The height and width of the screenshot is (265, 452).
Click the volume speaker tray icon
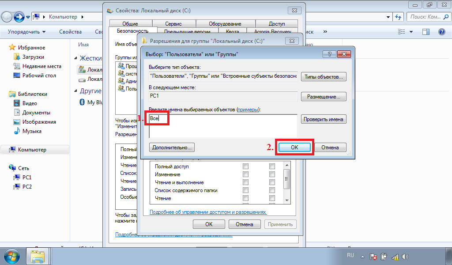pos(405,256)
